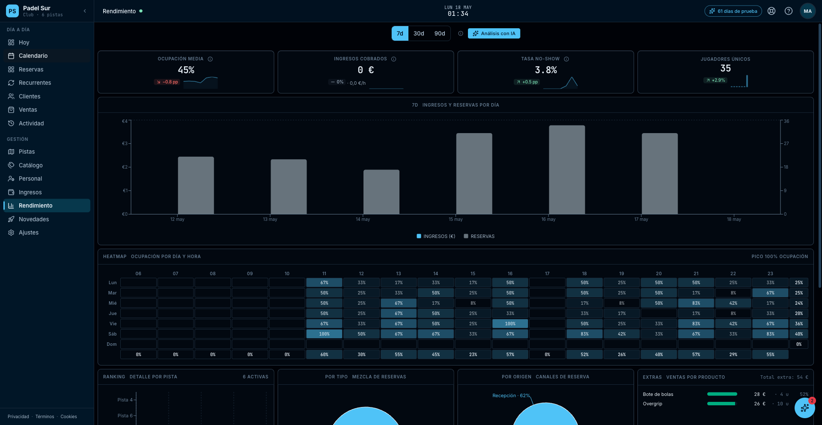This screenshot has width=822, height=425.
Task: Click the Sáb 11h 100% heatmap cell
Action: point(324,334)
